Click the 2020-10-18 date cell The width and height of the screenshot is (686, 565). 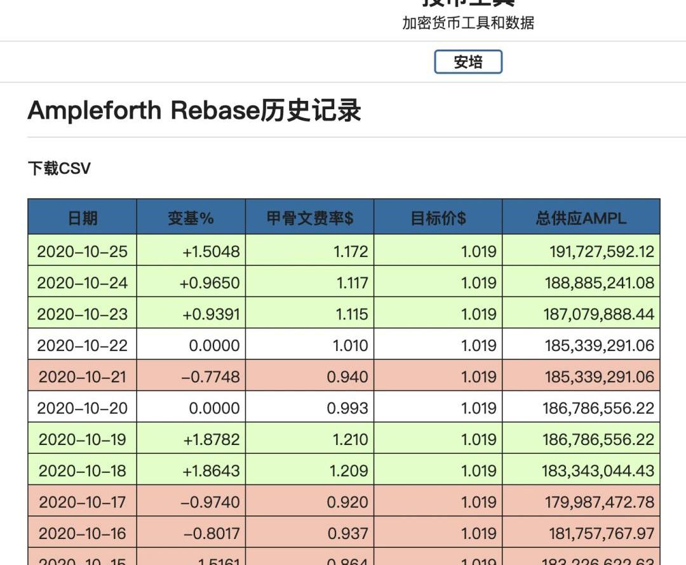pyautogui.click(x=83, y=471)
